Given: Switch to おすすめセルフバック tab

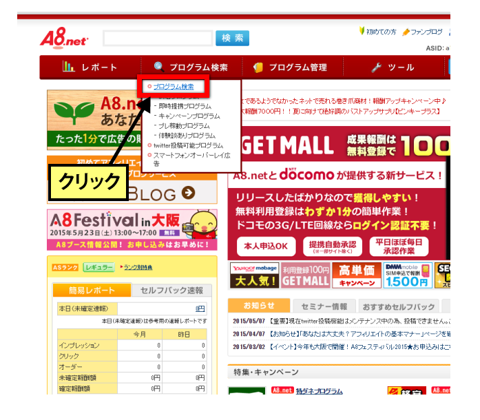Looking at the screenshot, I should coord(399,306).
